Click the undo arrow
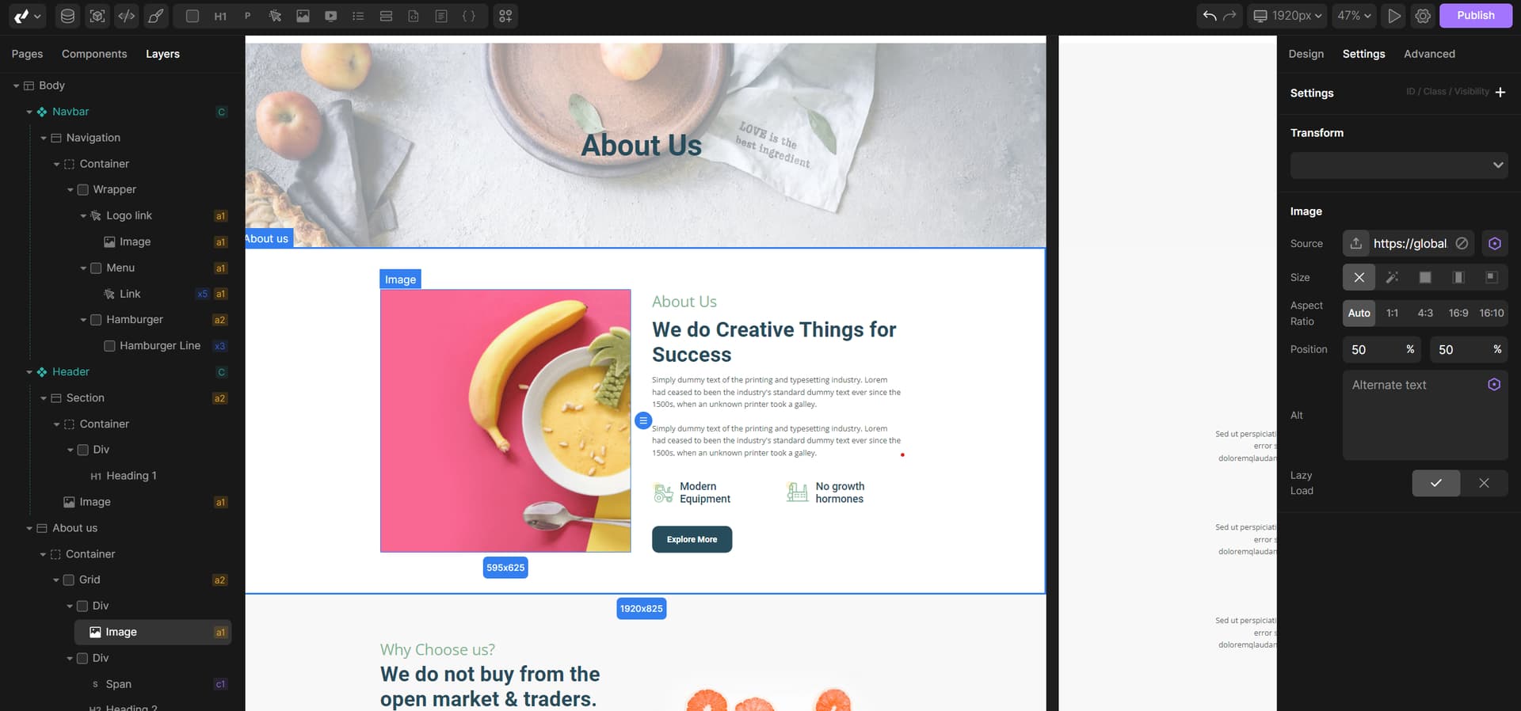 click(x=1210, y=16)
